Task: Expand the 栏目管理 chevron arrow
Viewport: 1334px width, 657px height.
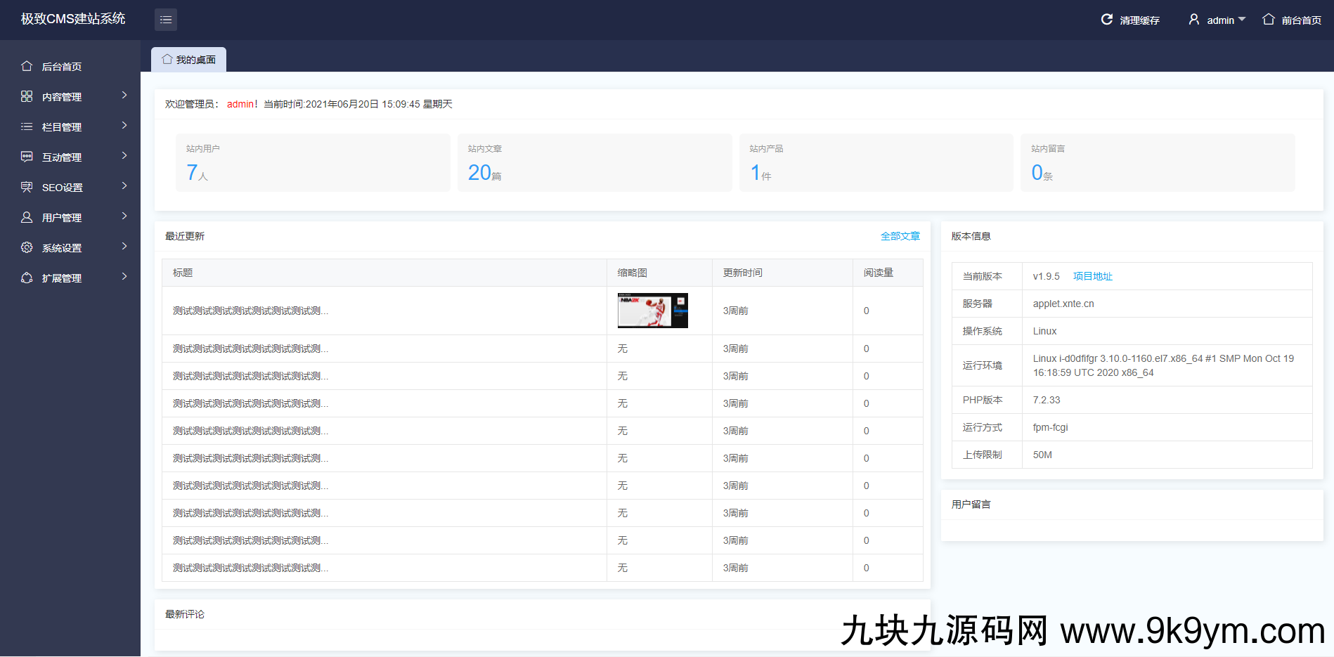Action: pos(124,126)
